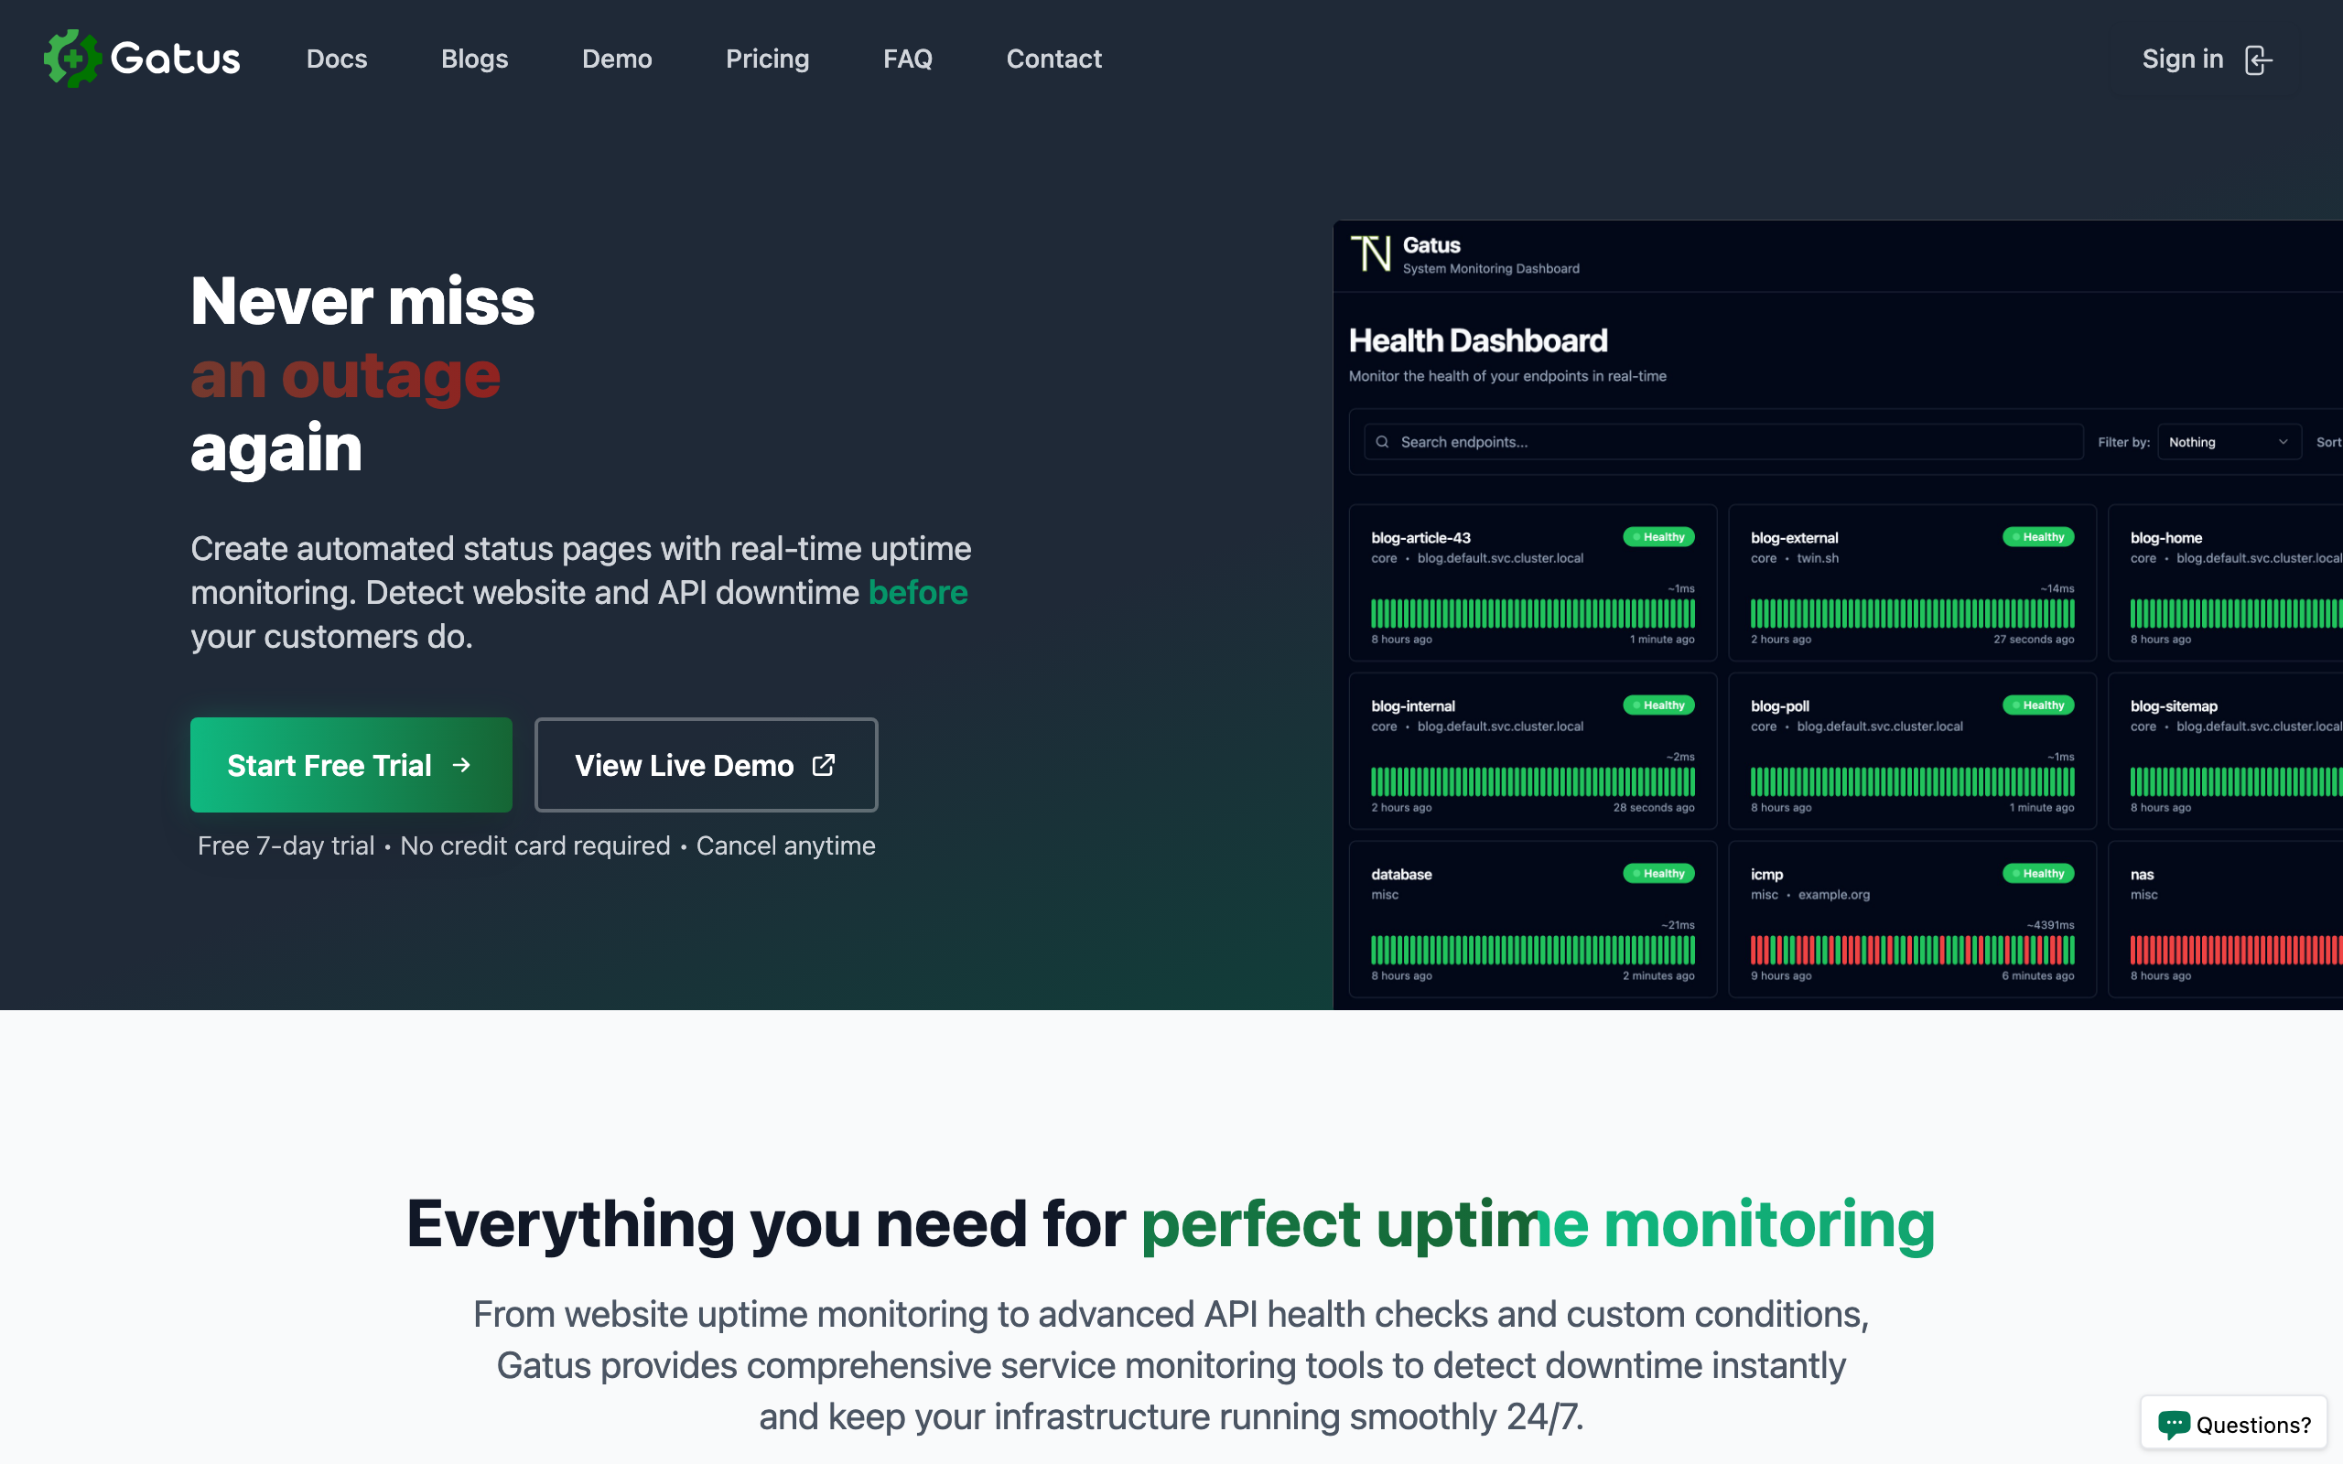Image resolution: width=2343 pixels, height=1464 pixels.
Task: Click the Gatus gear logo icon
Action: 71,58
